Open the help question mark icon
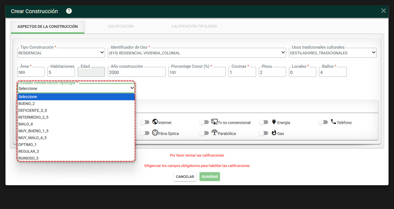 click(69, 11)
